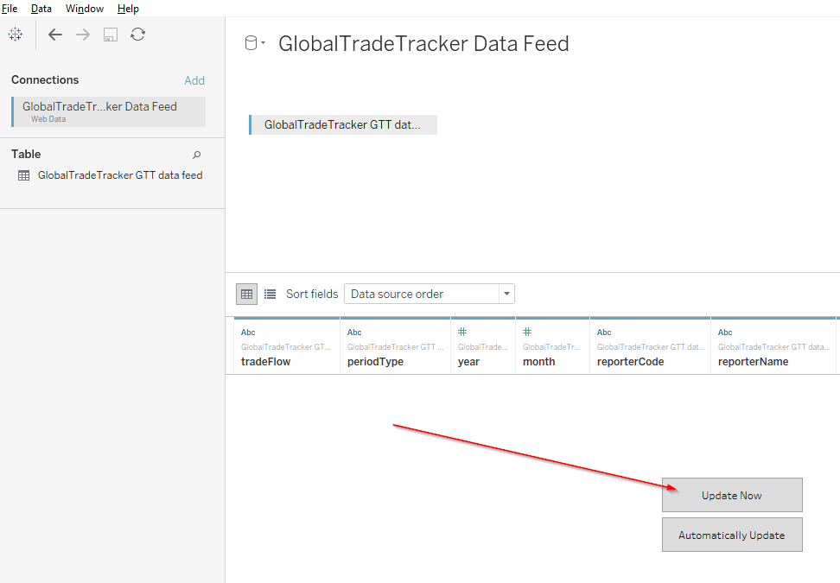This screenshot has height=583, width=840.
Task: Change number data type of year column
Action: tap(462, 332)
